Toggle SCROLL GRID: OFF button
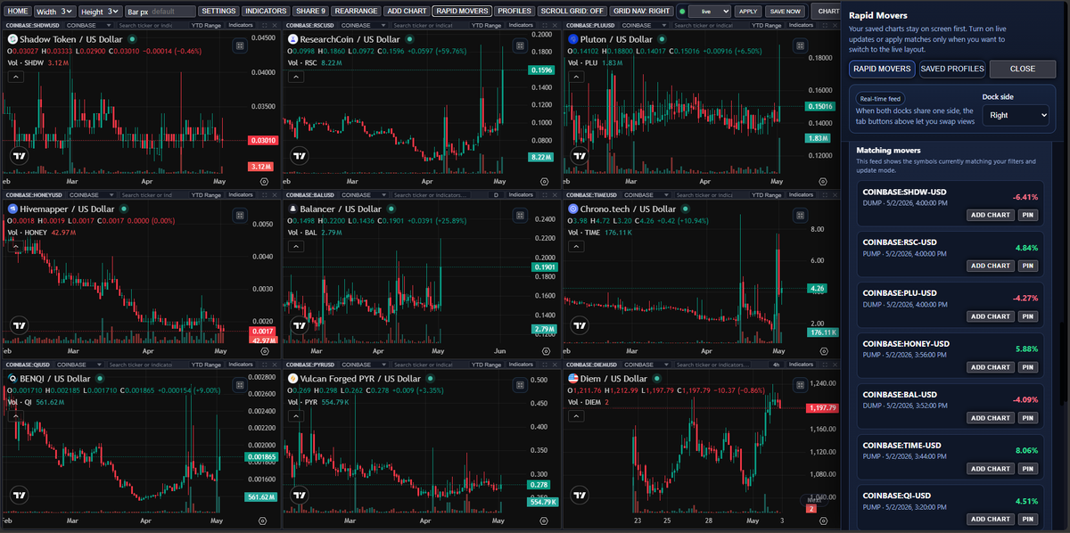Image resolution: width=1070 pixels, height=533 pixels. 572,12
